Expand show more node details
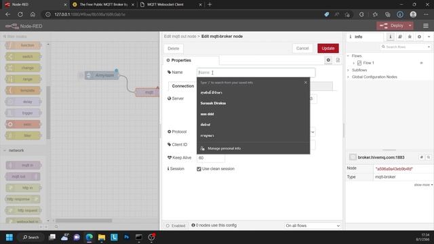 [423, 185]
